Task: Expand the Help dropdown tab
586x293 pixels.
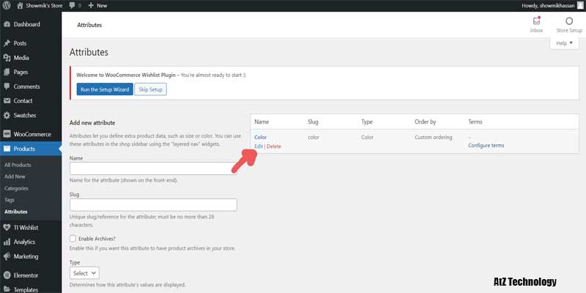Action: [x=565, y=43]
